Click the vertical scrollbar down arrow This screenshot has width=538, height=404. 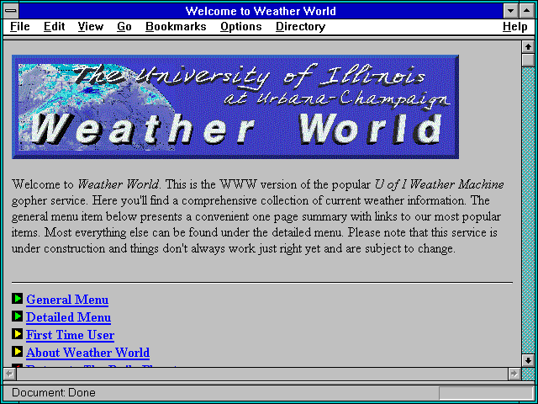(528, 360)
